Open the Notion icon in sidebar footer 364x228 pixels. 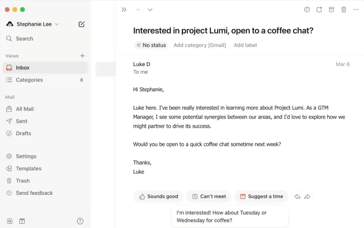[x=10, y=221]
